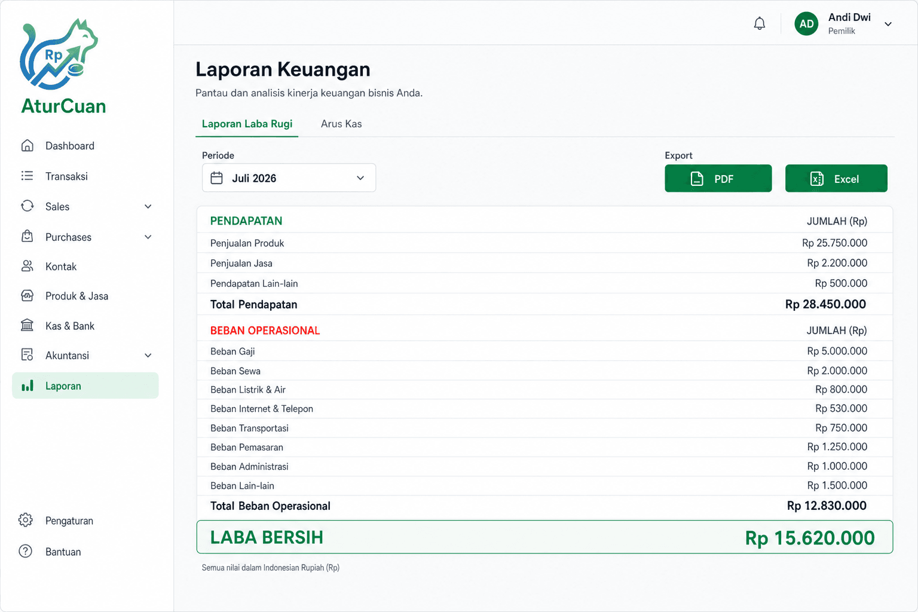
Task: Click the Beban Internet & Telepon row
Action: (x=544, y=409)
